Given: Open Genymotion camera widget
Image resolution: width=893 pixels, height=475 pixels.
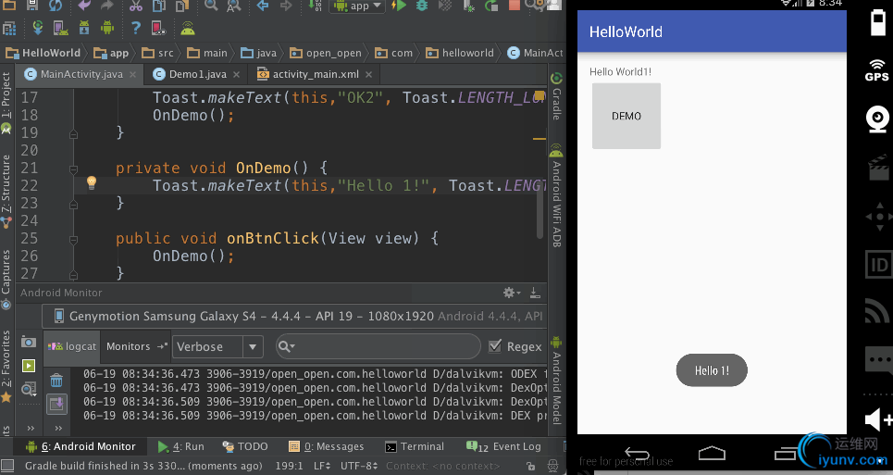Looking at the screenshot, I should point(877,119).
